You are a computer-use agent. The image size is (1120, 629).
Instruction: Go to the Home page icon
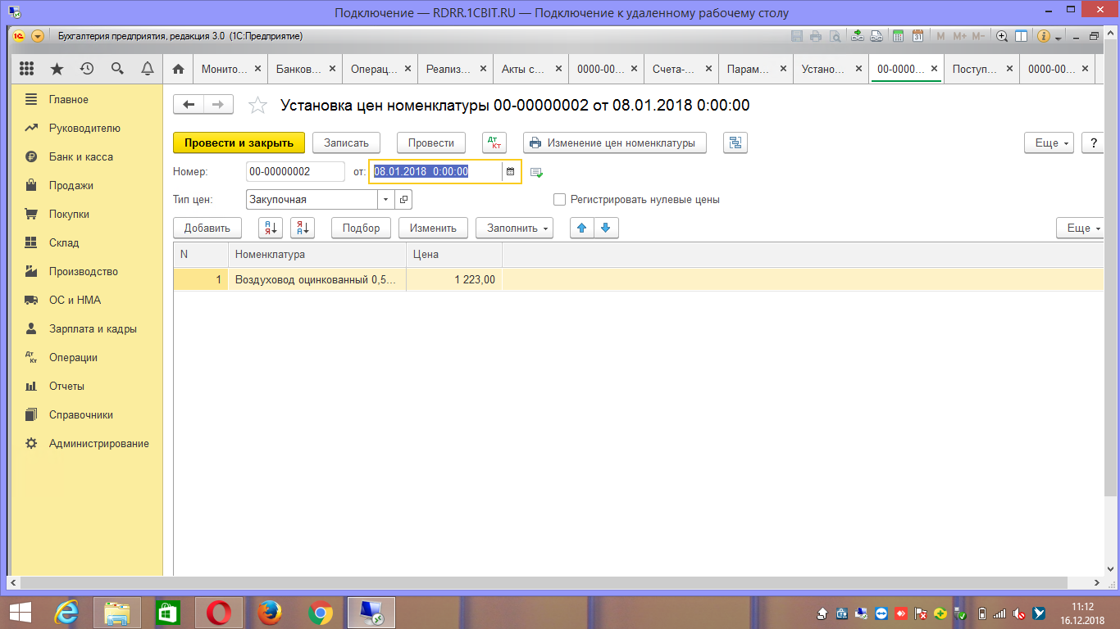click(x=178, y=70)
